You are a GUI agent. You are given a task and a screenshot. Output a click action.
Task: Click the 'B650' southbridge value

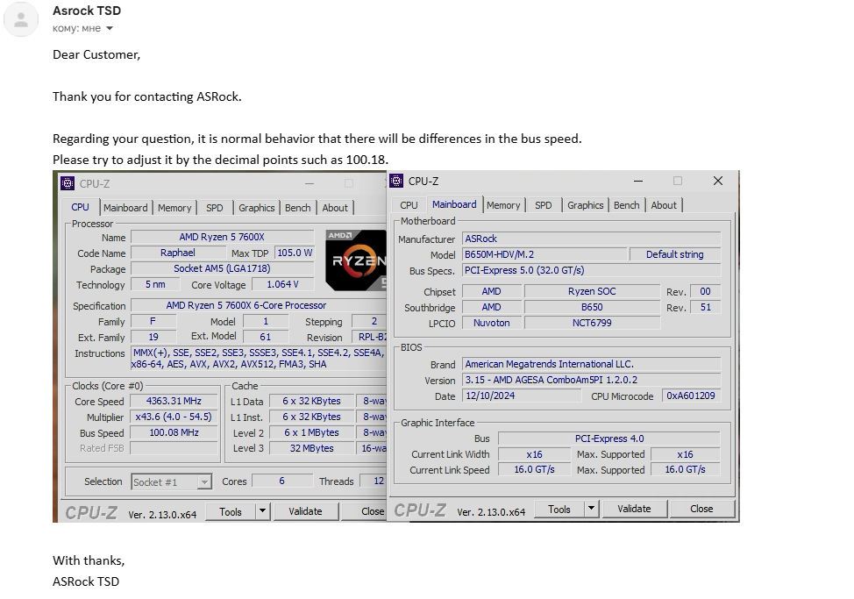coord(592,307)
